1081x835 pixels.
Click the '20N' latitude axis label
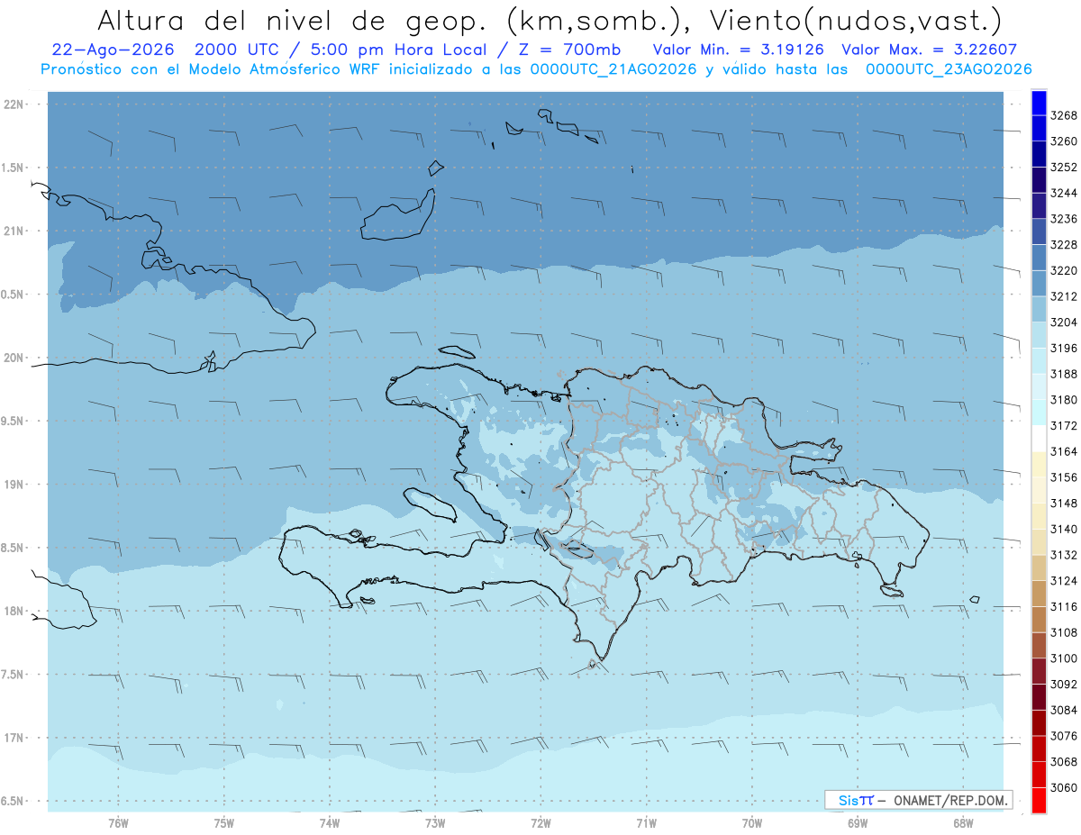[x=14, y=358]
